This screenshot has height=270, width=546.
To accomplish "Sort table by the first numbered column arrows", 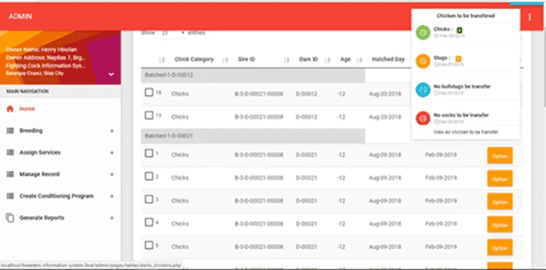I will [161, 60].
